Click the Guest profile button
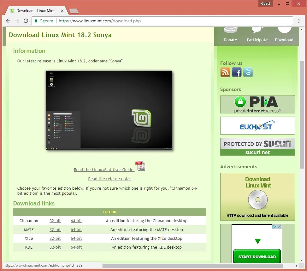 [x=265, y=3]
